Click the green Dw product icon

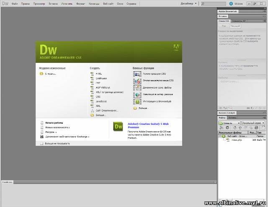coord(118,127)
